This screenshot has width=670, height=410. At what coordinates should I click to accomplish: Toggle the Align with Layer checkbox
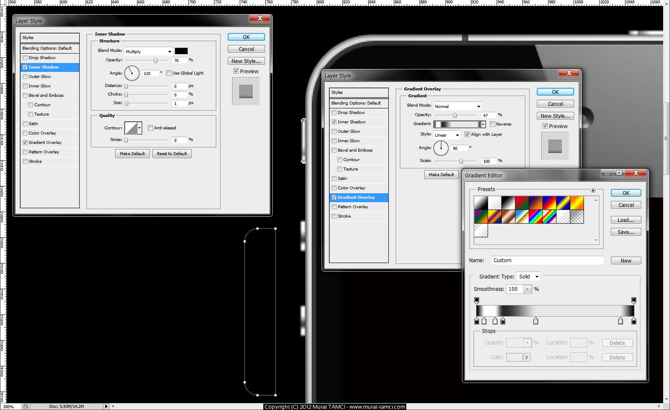[467, 135]
